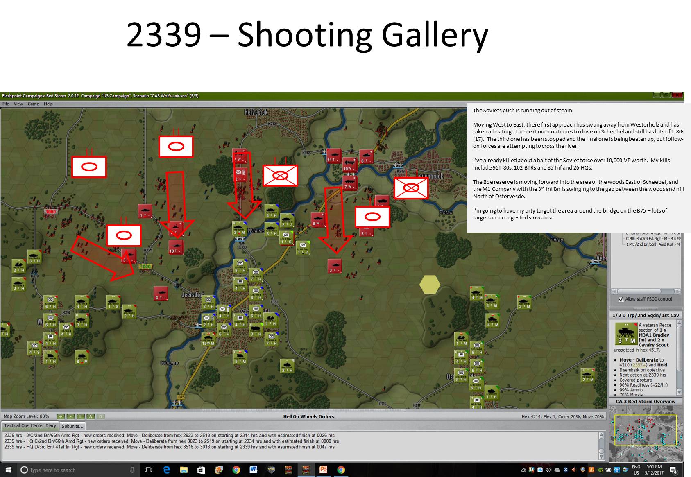Switch to the Tactical Ops Center Diary tab
Viewport: 691px width, 477px height.
click(30, 426)
